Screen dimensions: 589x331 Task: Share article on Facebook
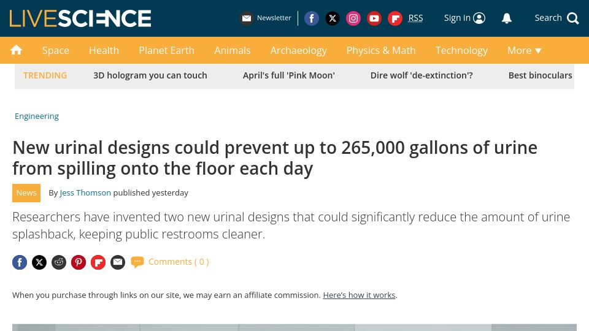pos(20,262)
